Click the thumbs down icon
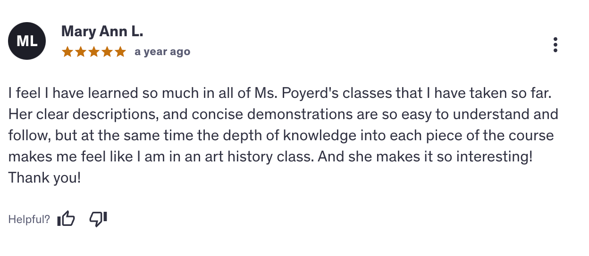The height and width of the screenshot is (256, 589). (98, 219)
